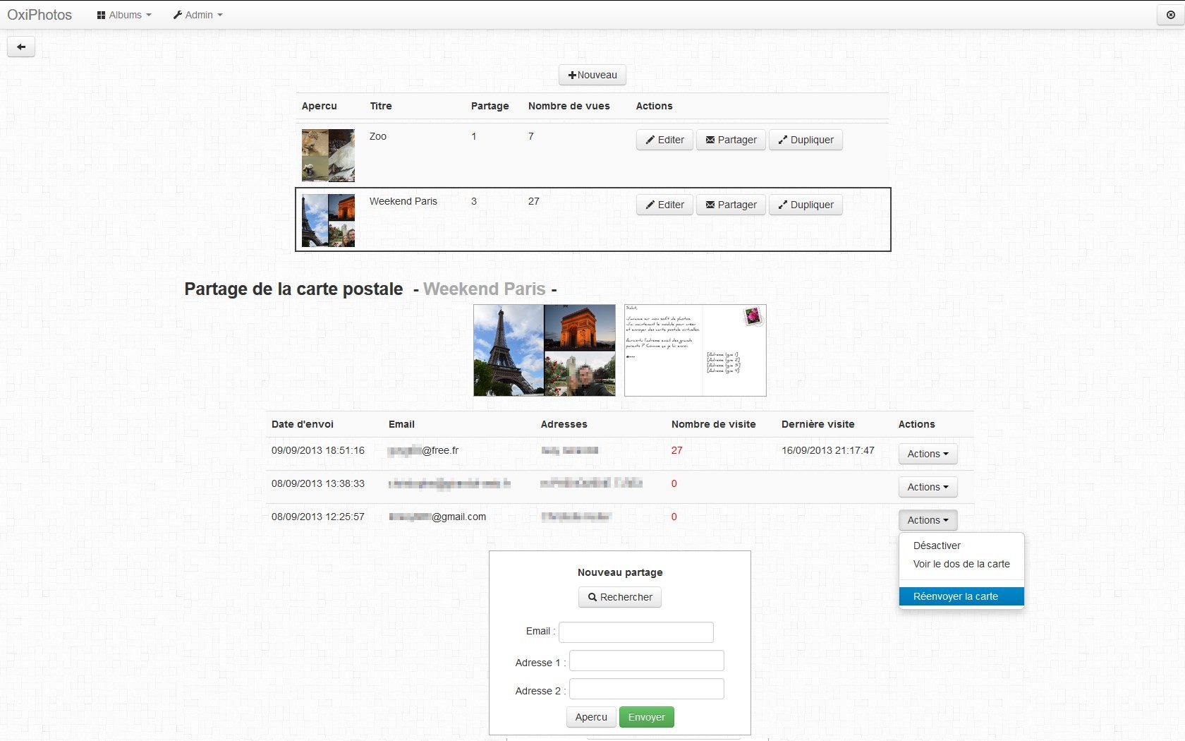
Task: Click the Rechercher search button
Action: [620, 597]
